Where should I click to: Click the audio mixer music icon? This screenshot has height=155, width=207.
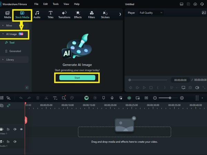click(x=121, y=98)
